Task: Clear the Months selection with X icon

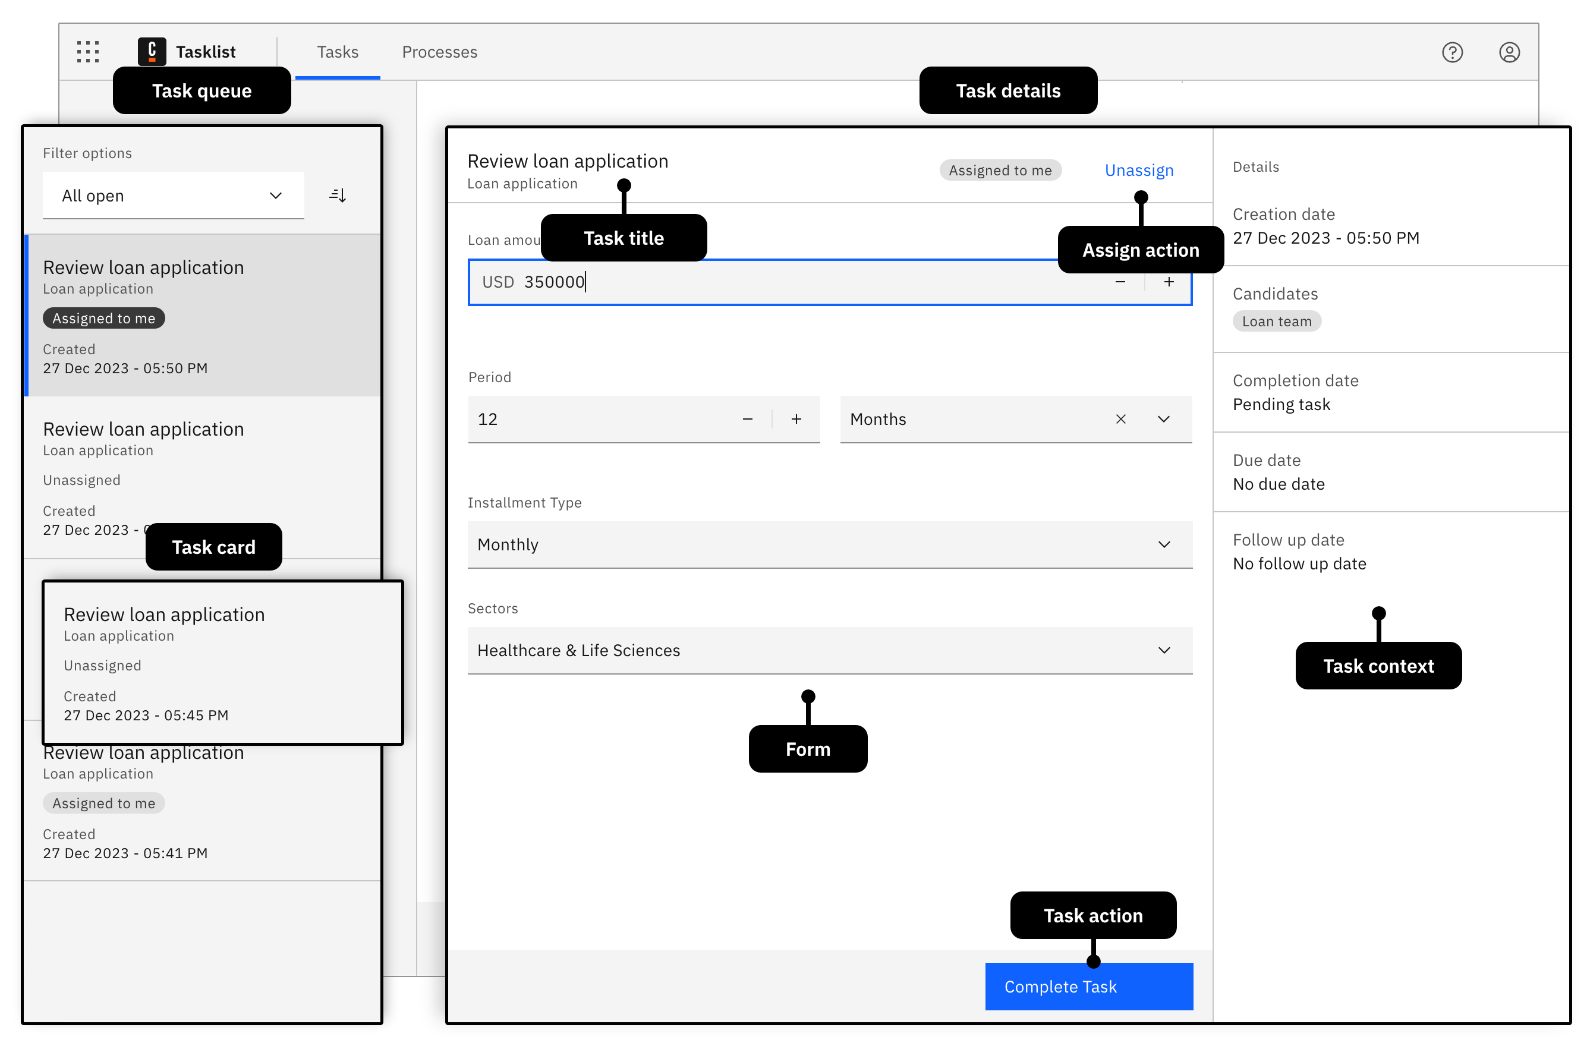Action: point(1120,419)
